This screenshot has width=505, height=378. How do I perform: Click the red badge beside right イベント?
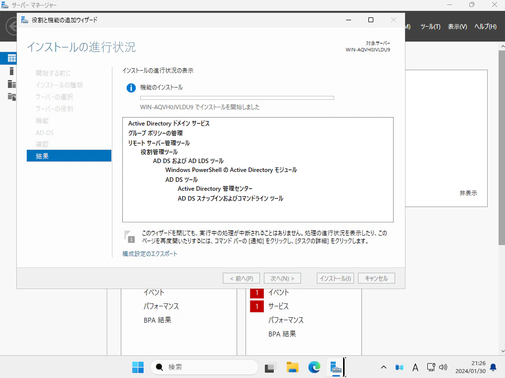coord(256,293)
